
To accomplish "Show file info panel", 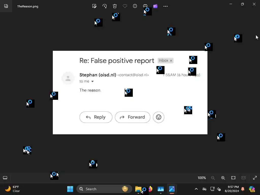I will (135, 6).
